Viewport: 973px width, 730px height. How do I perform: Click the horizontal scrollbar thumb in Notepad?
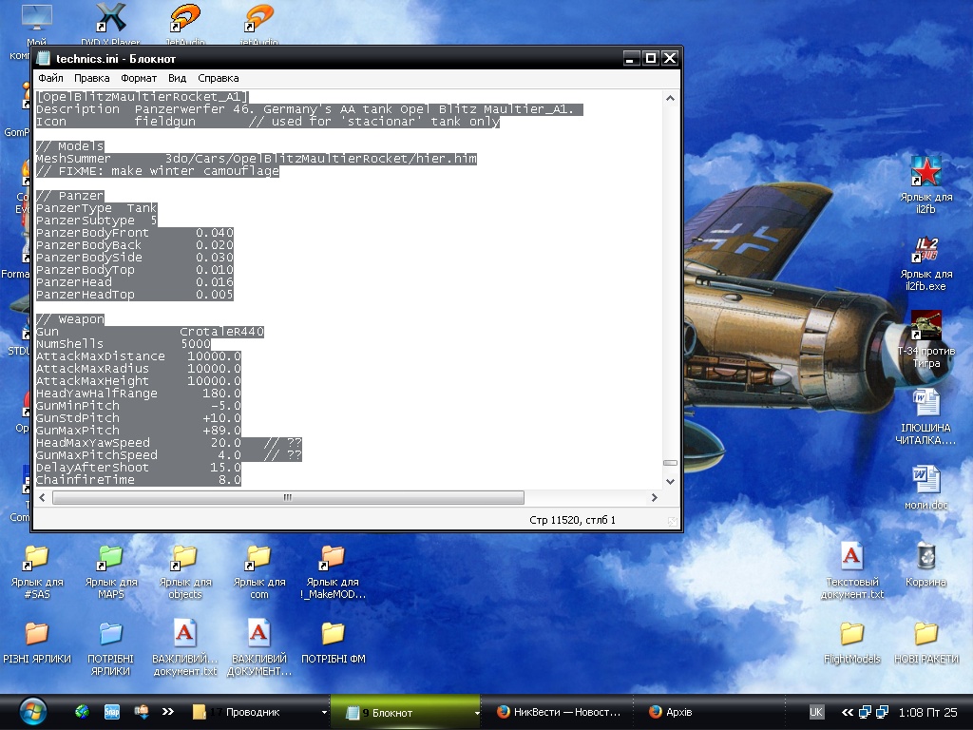coord(287,498)
